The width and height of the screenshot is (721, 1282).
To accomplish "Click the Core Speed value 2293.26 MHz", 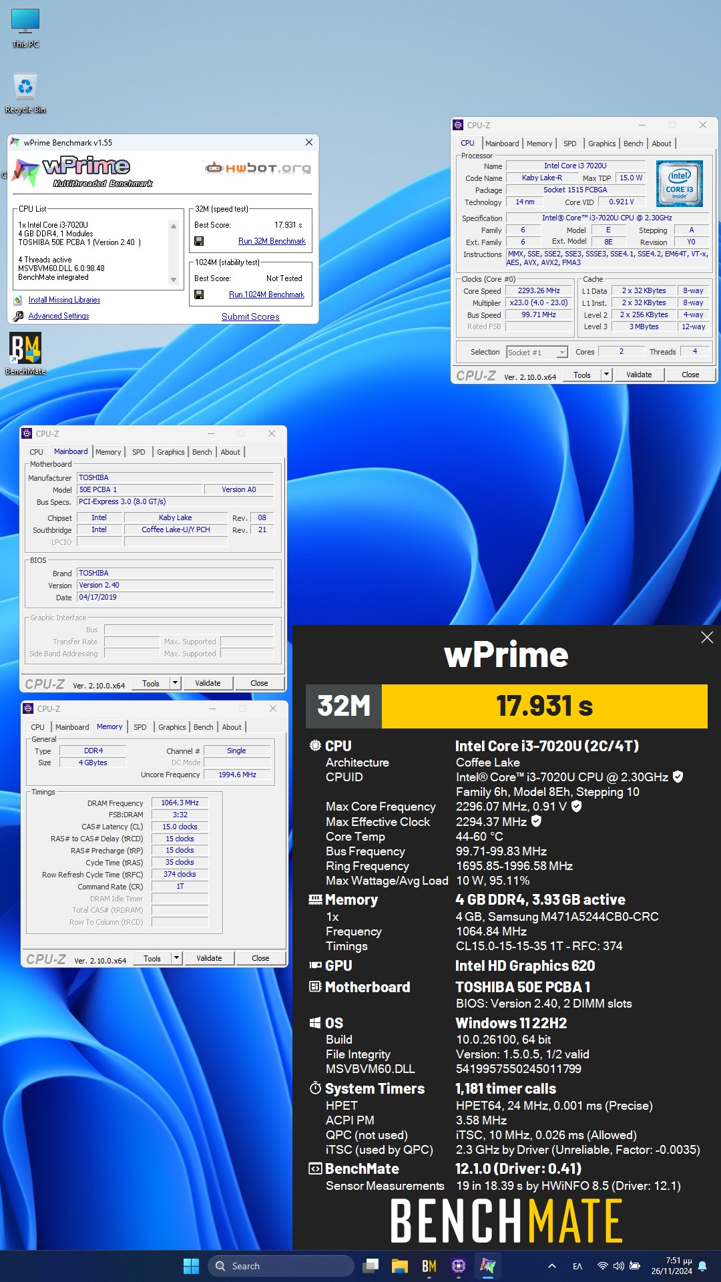I will 539,290.
